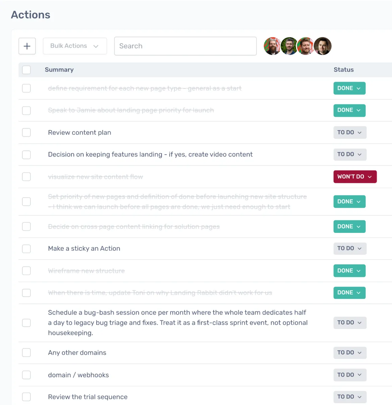Open the WON'T DO status dropdown
The height and width of the screenshot is (405, 392).
click(355, 177)
